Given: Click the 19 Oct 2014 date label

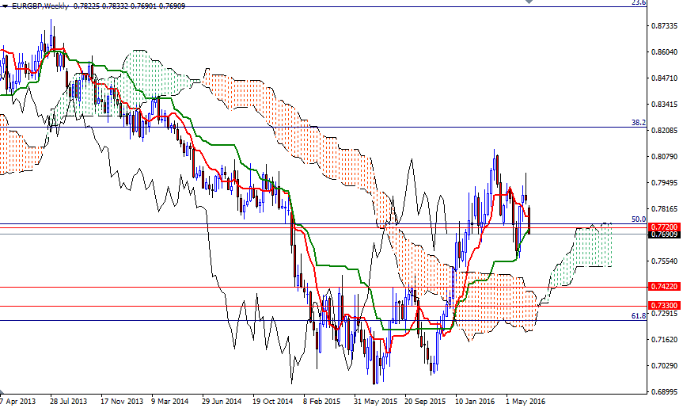Looking at the screenshot, I should [273, 401].
